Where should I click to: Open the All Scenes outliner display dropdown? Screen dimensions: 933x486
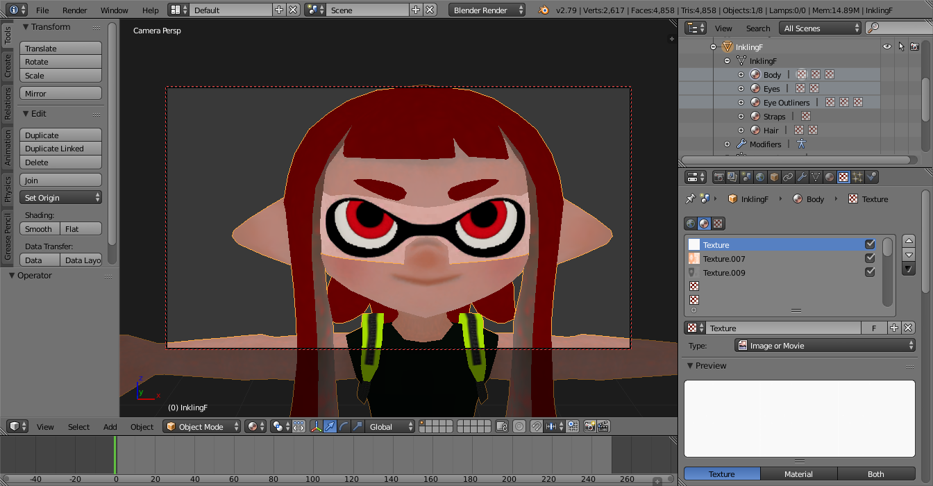click(x=821, y=28)
